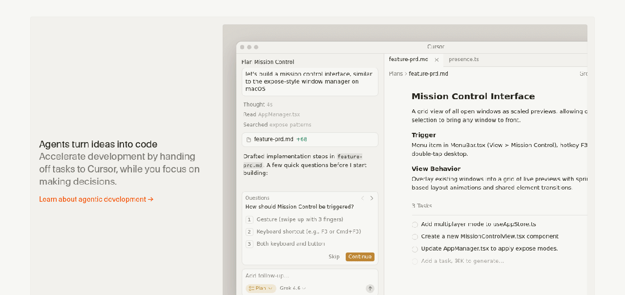
Task: Click Plans in the breadcrumb
Action: pos(396,74)
